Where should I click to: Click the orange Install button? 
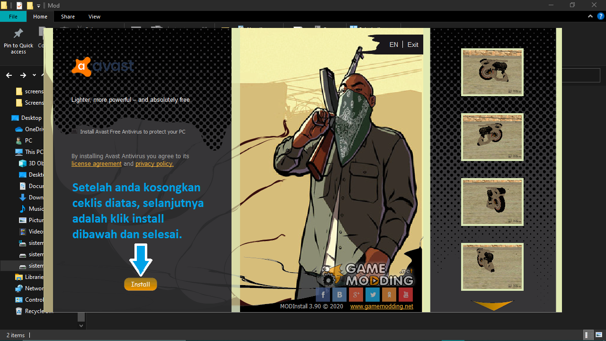141,284
